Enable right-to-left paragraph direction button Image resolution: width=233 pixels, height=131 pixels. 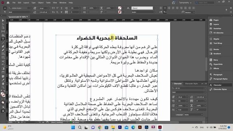coord(165,12)
